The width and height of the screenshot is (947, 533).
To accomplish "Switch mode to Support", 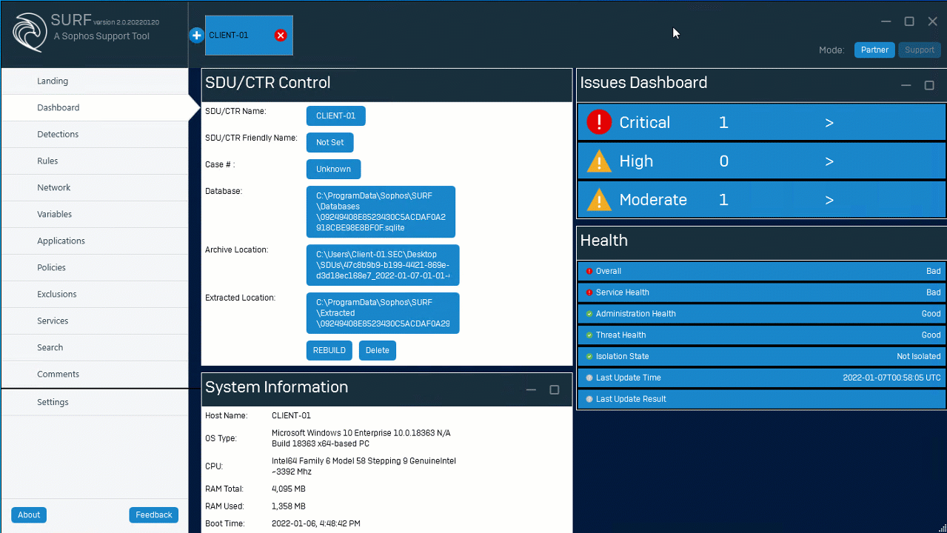I will coord(920,50).
